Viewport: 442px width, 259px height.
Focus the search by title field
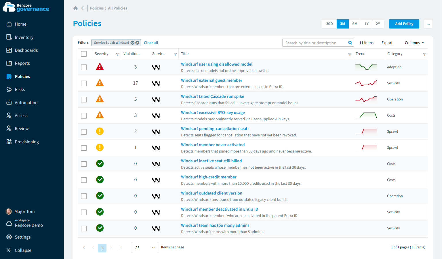pyautogui.click(x=315, y=43)
